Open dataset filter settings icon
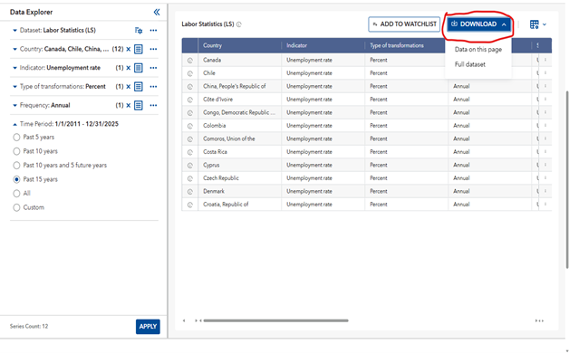Screen dimensions: 569x353 click(x=139, y=31)
